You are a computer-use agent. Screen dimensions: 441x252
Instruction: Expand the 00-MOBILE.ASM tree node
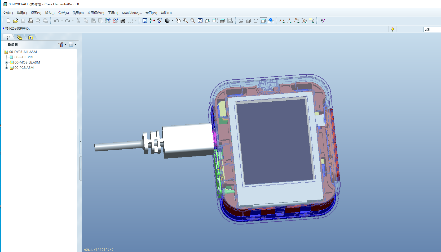click(x=7, y=62)
